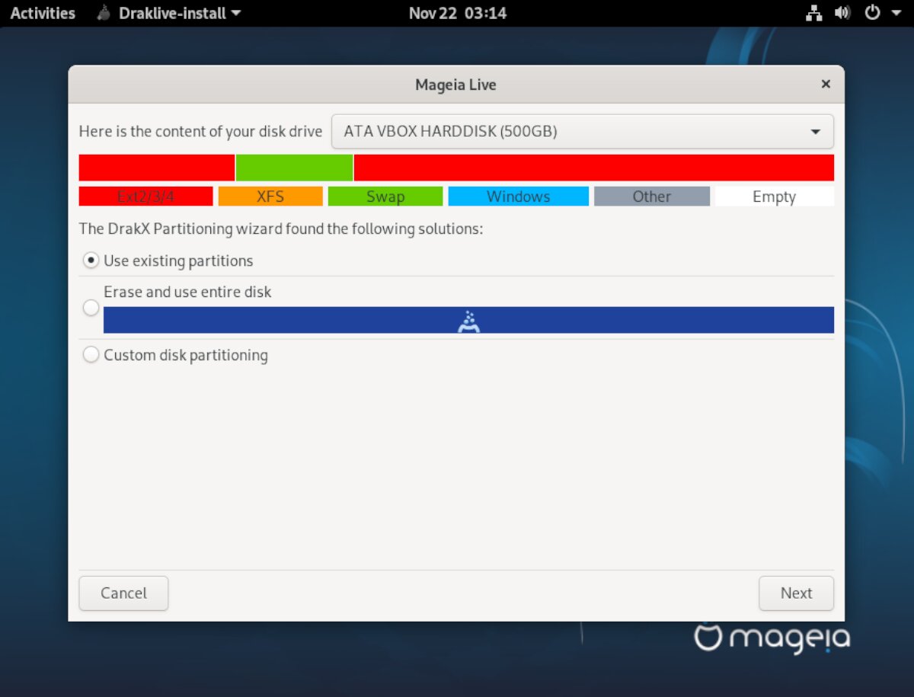
Task: Click the Draklive-install application icon in top bar
Action: click(x=102, y=13)
